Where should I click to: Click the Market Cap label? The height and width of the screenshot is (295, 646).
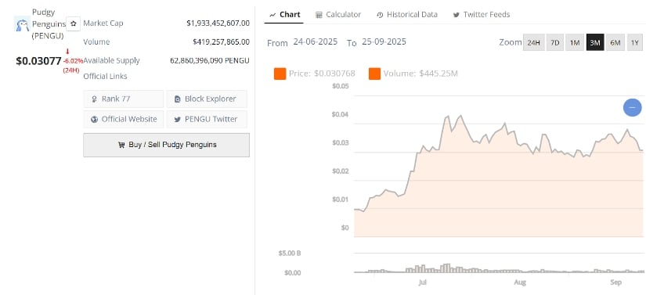click(x=103, y=23)
